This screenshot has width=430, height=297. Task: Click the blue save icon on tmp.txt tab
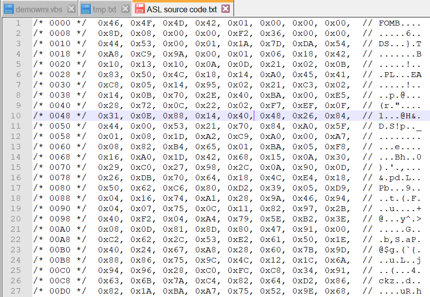tap(86, 9)
